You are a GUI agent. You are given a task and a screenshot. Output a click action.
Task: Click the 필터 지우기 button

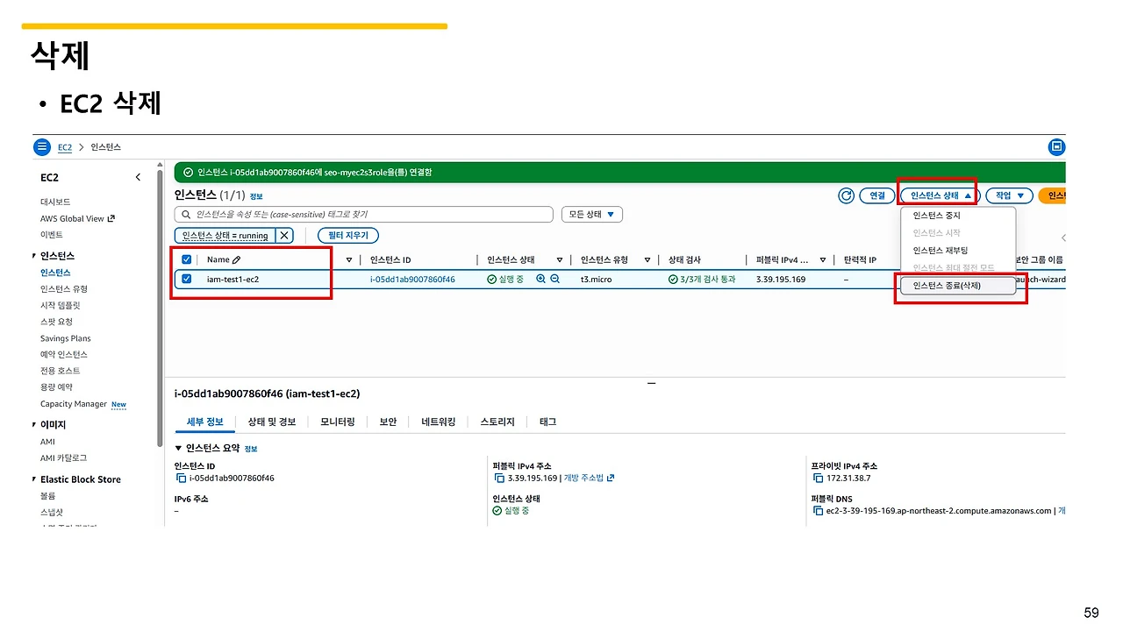point(348,235)
